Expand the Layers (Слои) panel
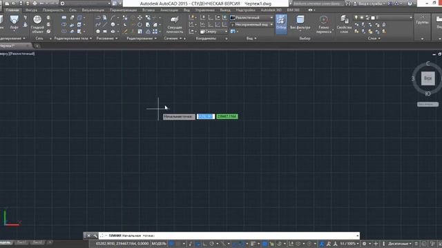Viewport: 442px width, 248px height. click(x=374, y=39)
